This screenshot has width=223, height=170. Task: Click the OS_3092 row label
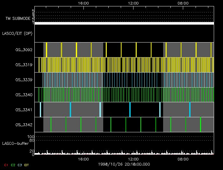tap(24, 50)
